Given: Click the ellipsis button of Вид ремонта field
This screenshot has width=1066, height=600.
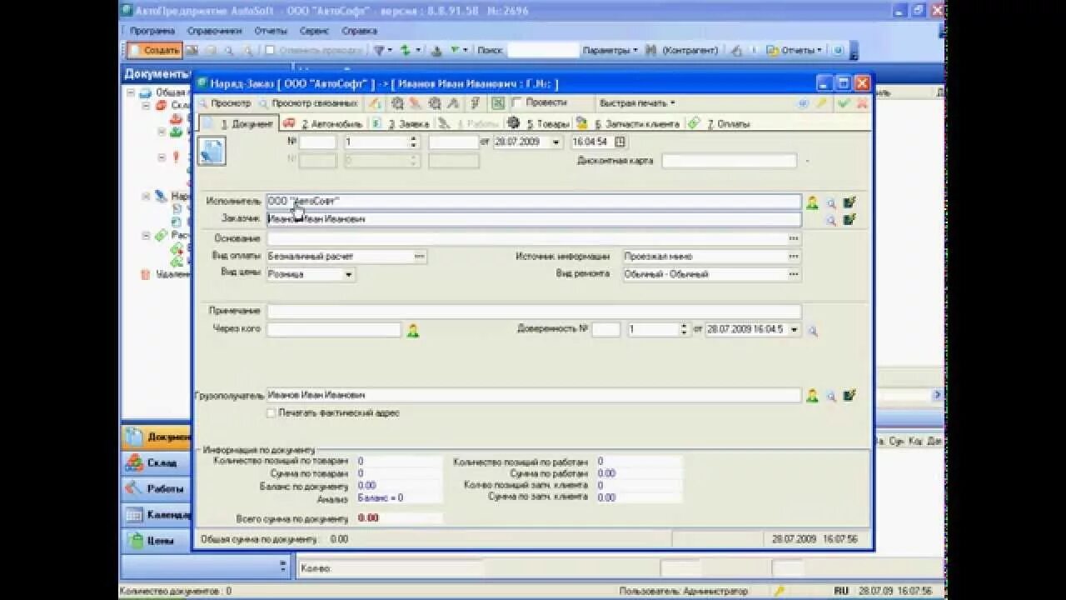Looking at the screenshot, I should point(794,274).
